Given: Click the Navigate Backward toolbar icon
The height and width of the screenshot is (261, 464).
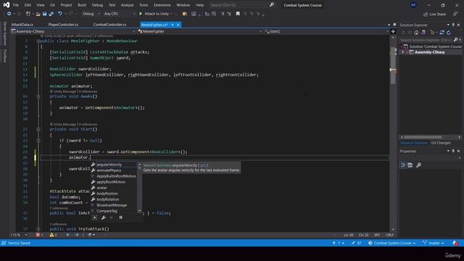Looking at the screenshot, I should pyautogui.click(x=9, y=14).
